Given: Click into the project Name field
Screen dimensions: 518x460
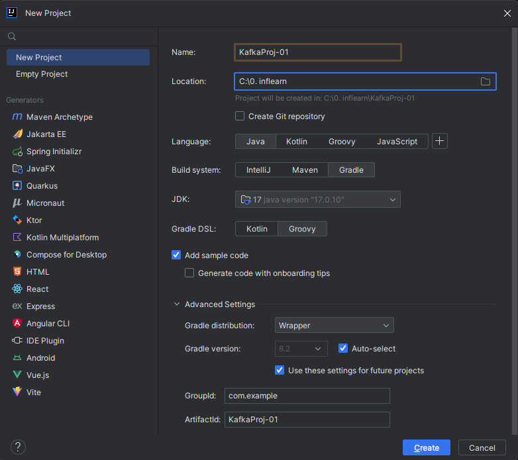Looking at the screenshot, I should point(318,52).
